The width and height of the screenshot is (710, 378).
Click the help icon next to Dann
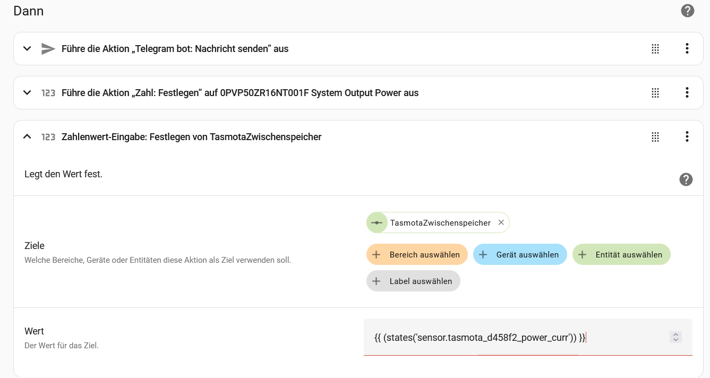click(x=687, y=11)
